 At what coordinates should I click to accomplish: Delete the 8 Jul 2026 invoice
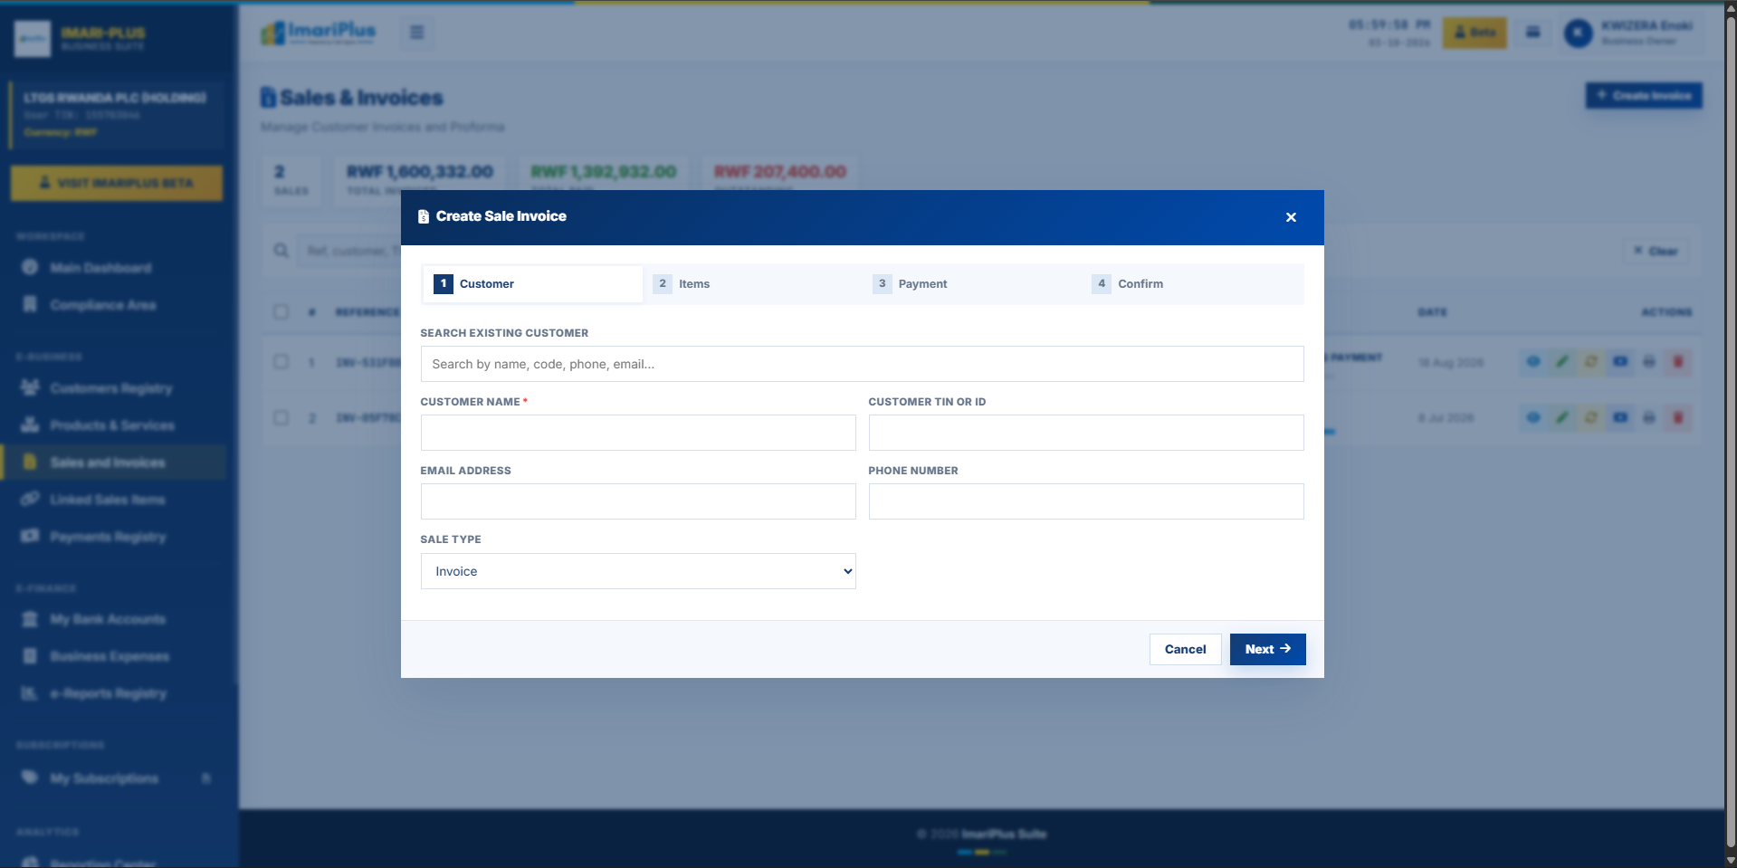click(x=1678, y=418)
